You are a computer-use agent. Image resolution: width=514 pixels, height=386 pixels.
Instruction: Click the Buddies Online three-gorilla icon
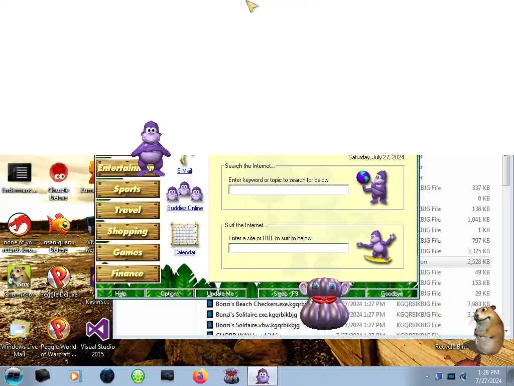tap(185, 192)
